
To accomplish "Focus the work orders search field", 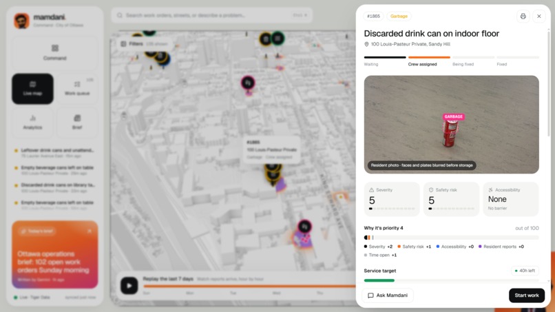I will (x=211, y=16).
